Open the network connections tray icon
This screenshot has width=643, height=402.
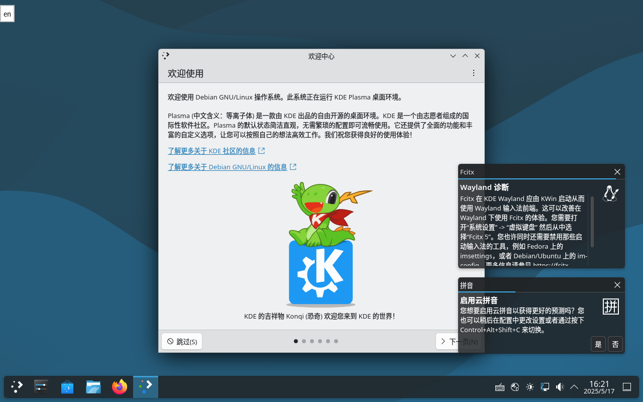(x=545, y=387)
